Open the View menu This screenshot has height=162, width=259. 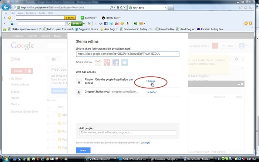pyautogui.click(x=20, y=13)
